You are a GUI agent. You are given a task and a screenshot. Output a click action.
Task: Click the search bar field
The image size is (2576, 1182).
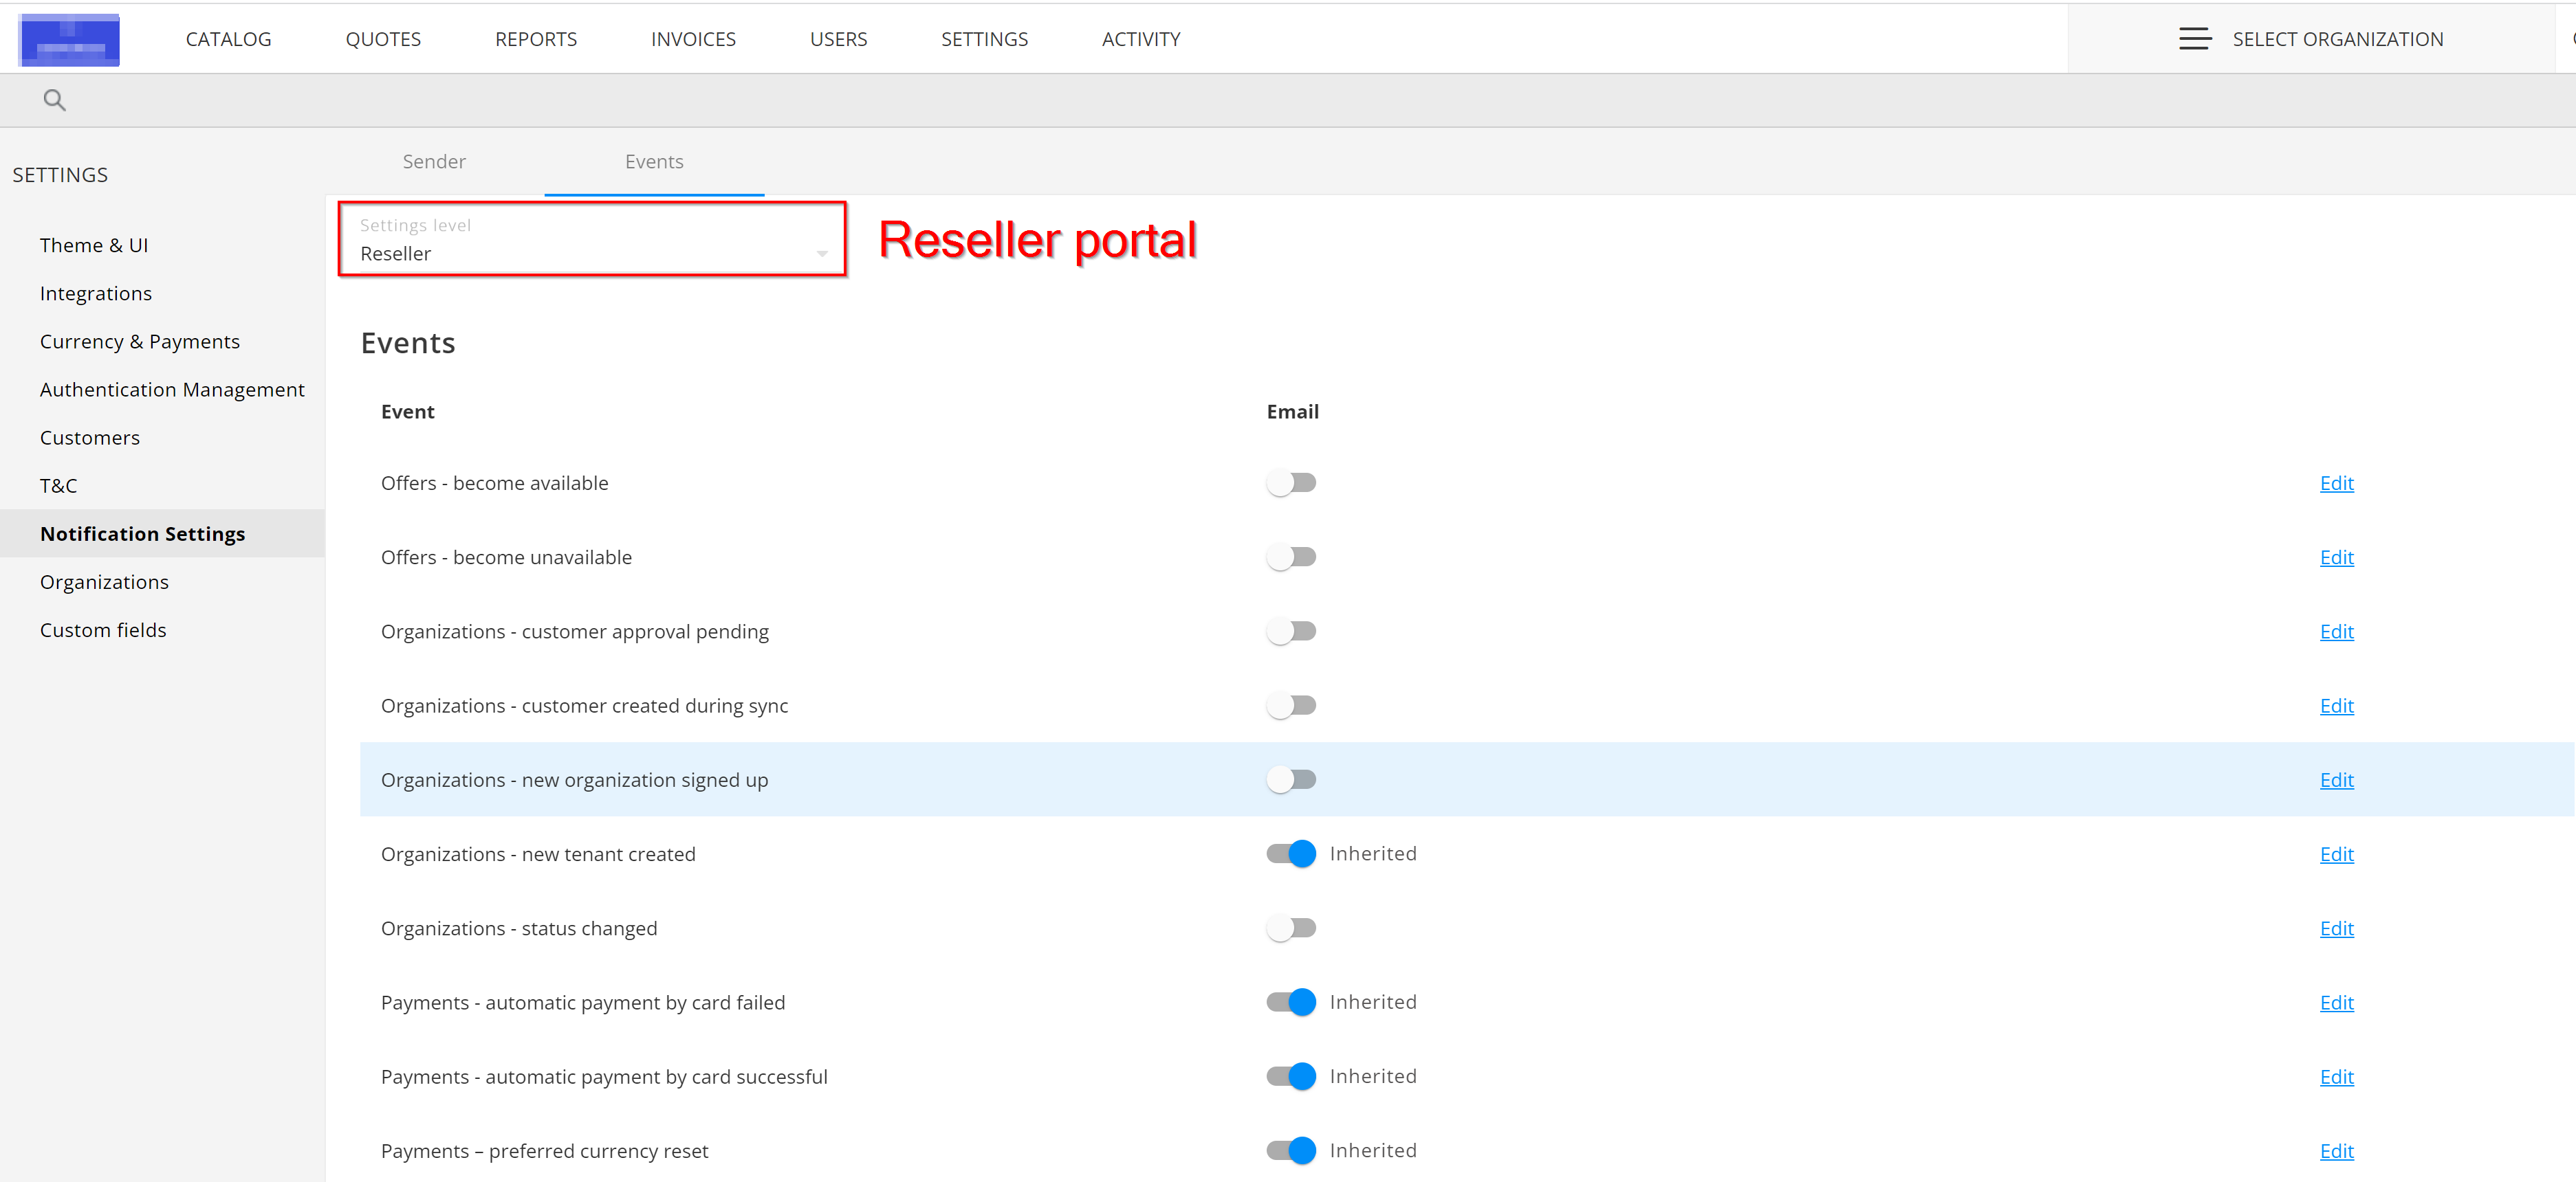1288,100
